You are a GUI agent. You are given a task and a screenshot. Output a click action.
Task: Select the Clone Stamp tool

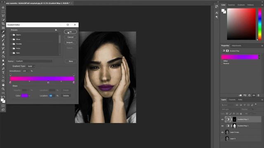(3, 44)
